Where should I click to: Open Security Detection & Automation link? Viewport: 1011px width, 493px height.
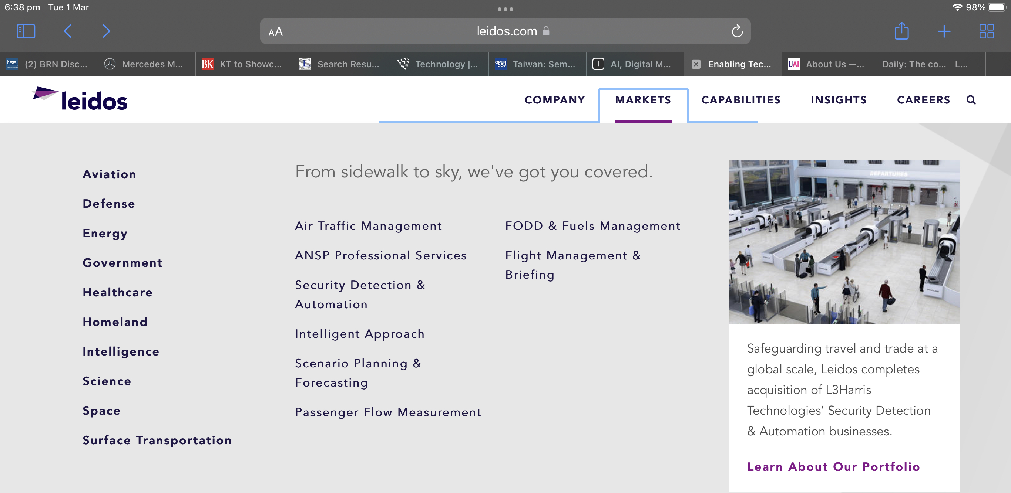click(360, 295)
